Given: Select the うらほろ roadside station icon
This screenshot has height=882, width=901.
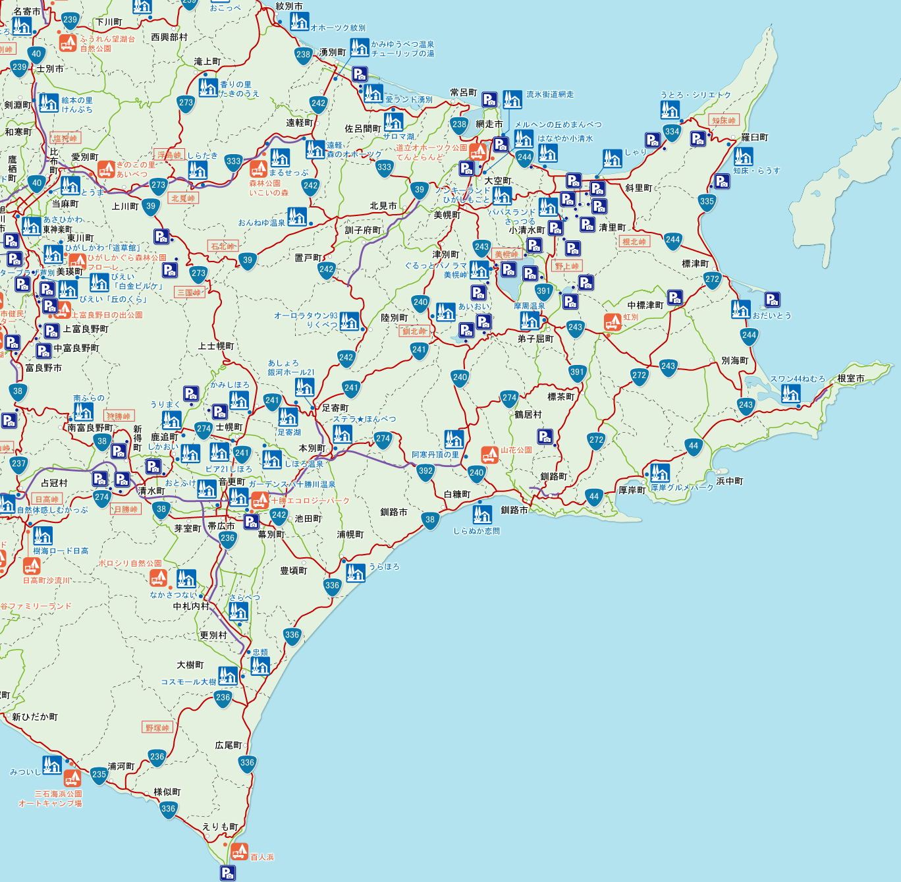Looking at the screenshot, I should (x=356, y=573).
